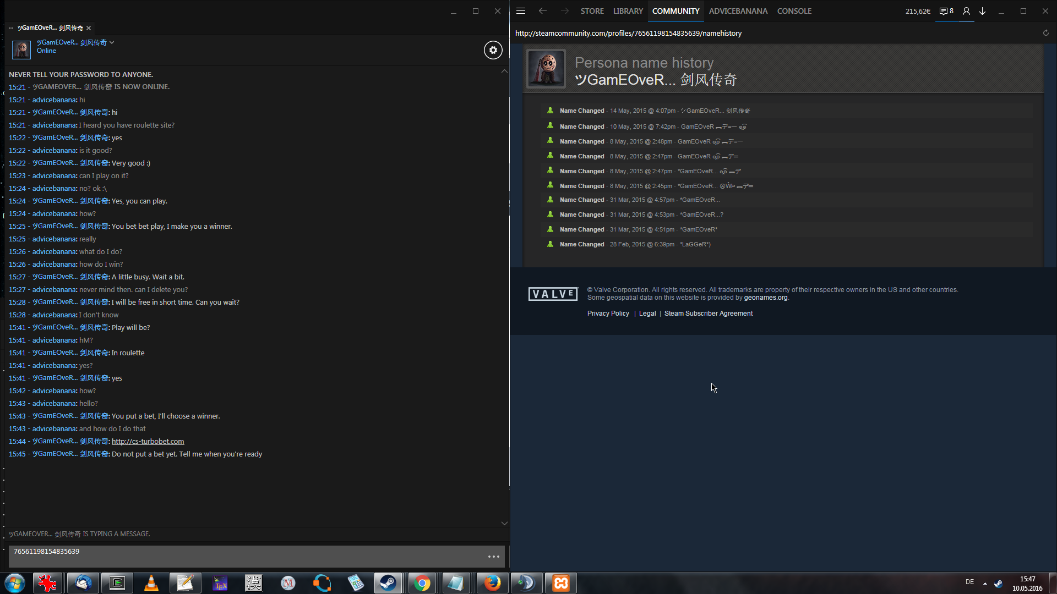
Task: Open the cs-turbobet.com link in chat
Action: (x=148, y=442)
